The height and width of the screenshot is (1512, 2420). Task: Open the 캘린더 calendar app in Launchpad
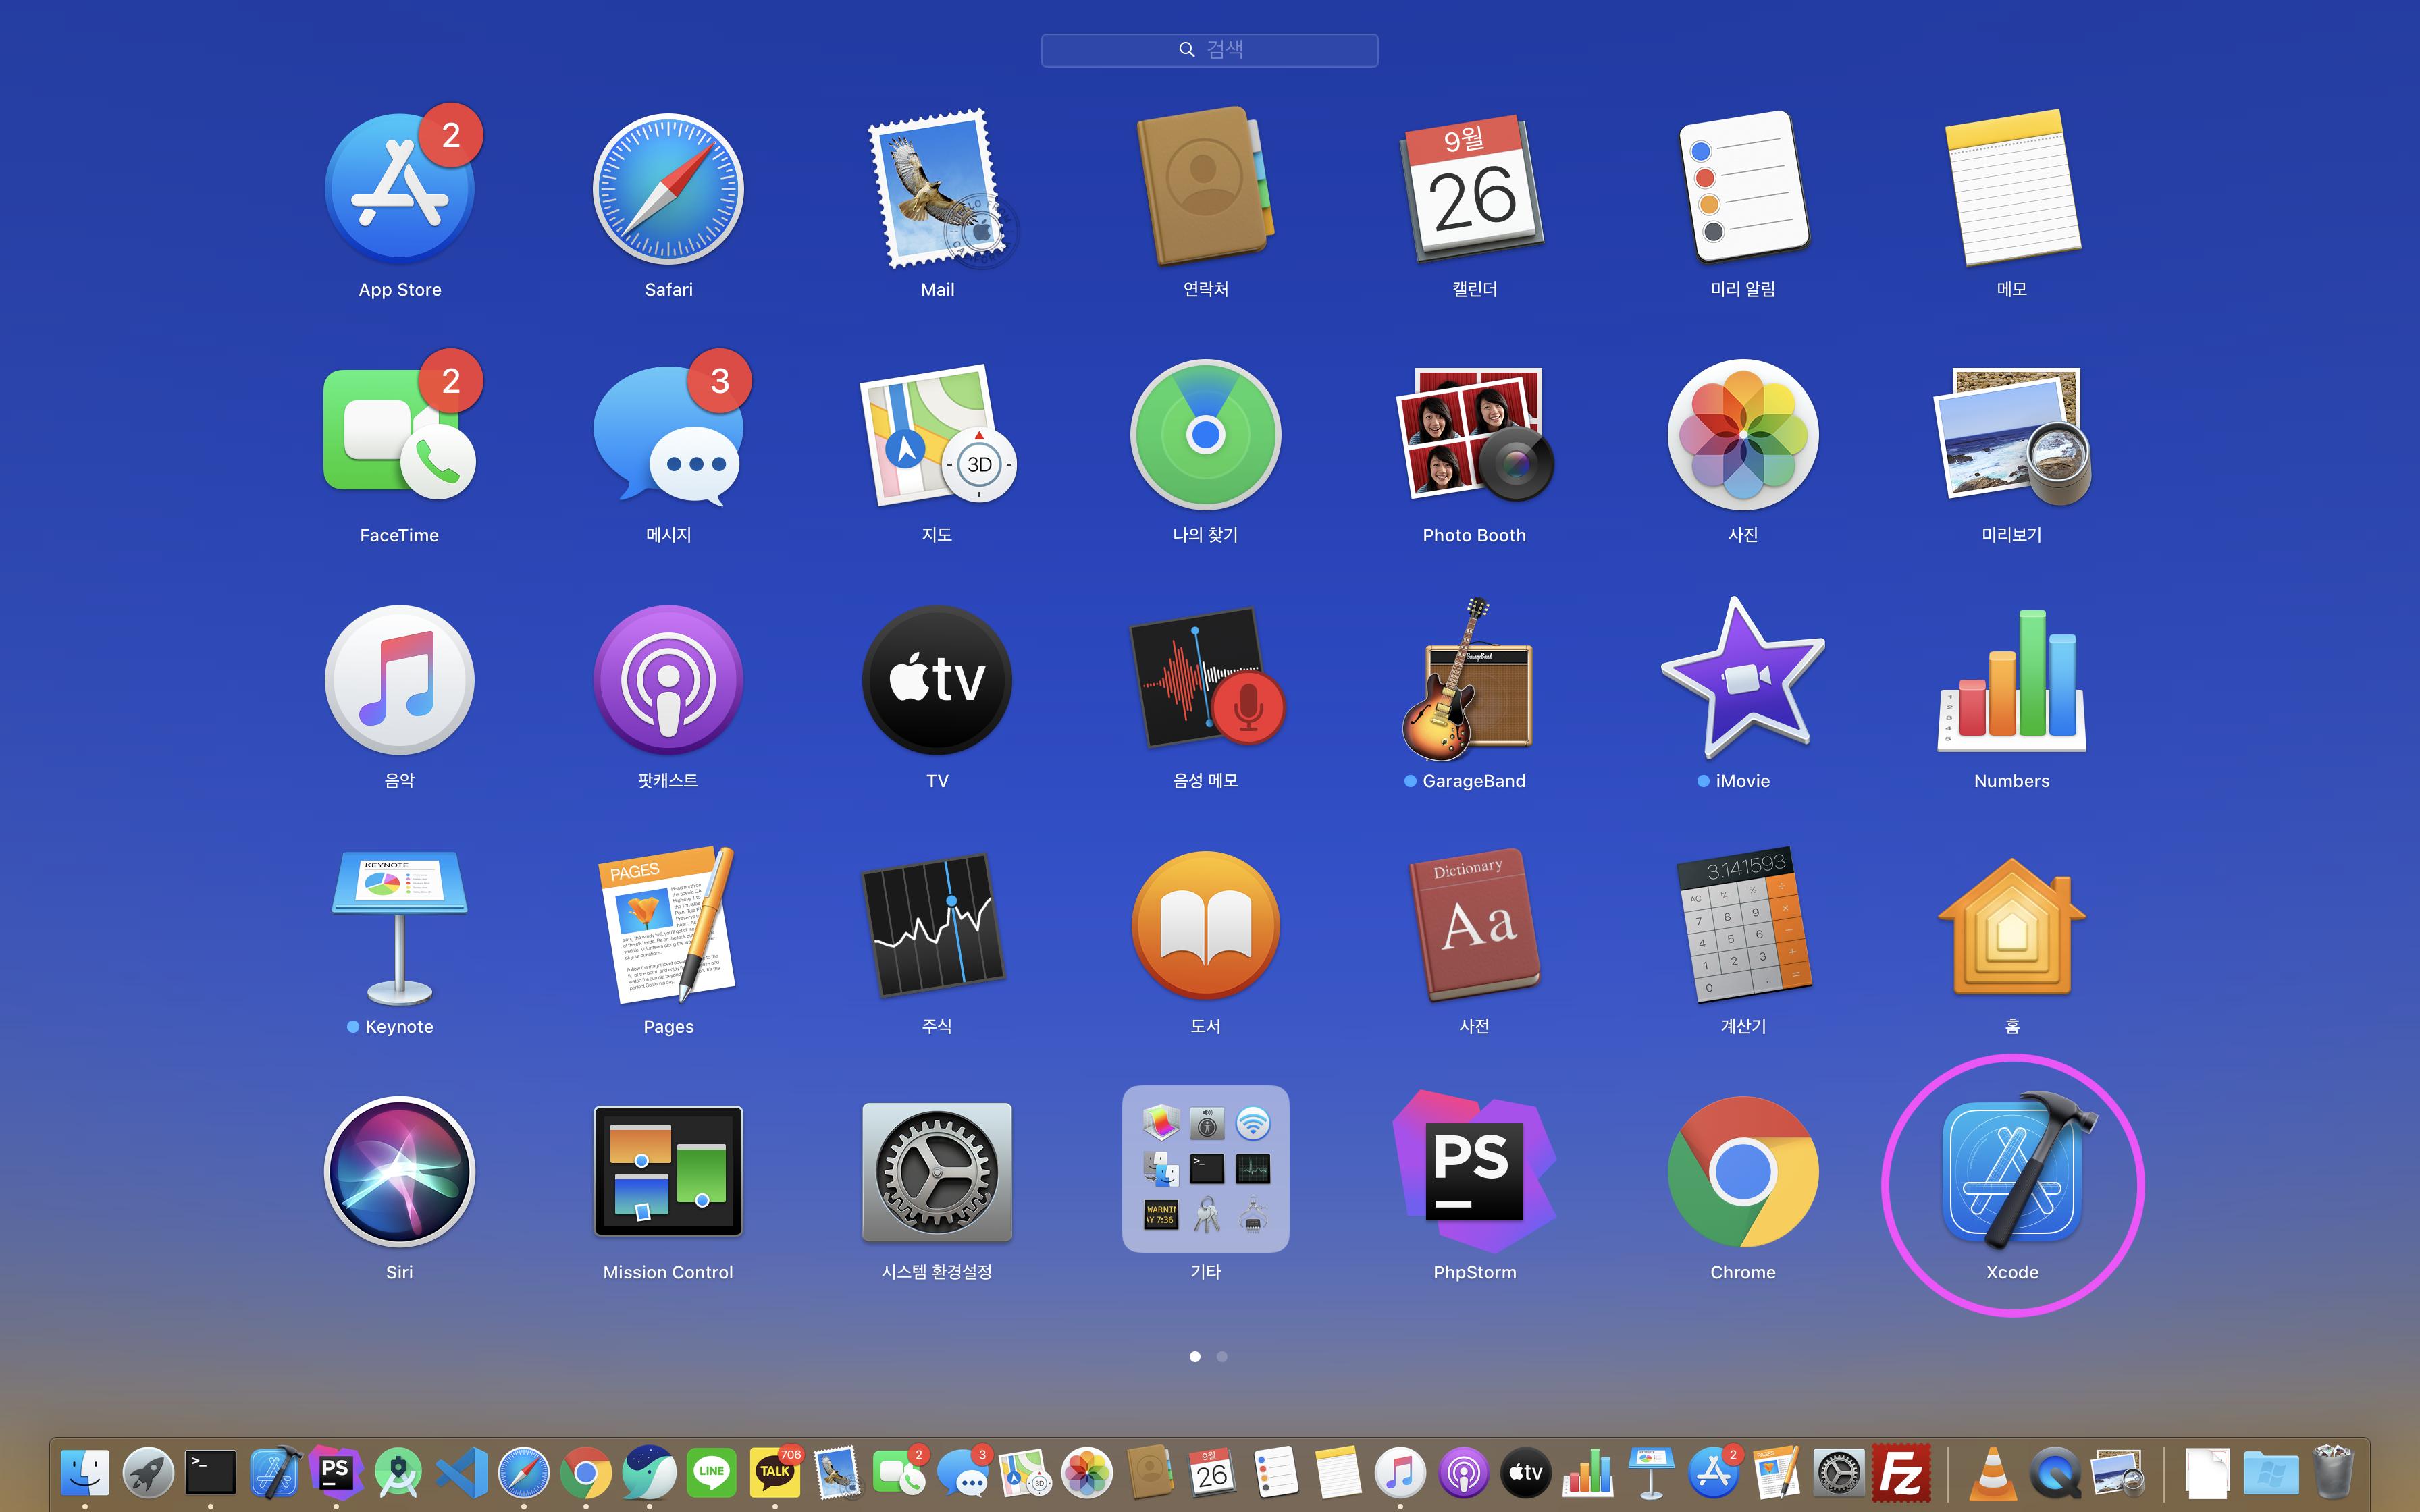click(1475, 189)
